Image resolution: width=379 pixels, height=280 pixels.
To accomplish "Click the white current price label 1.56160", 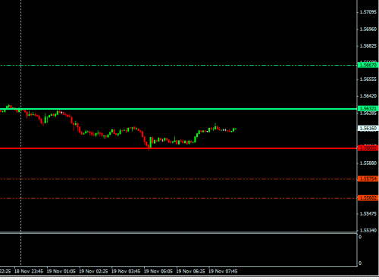I will 368,129.
